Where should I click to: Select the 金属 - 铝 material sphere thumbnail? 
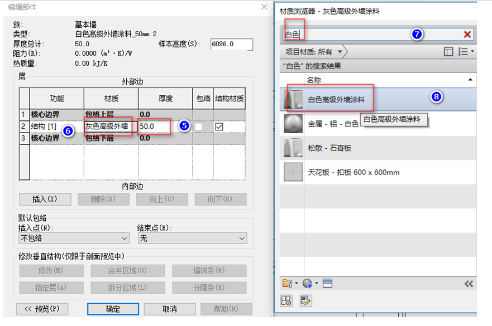coord(293,122)
